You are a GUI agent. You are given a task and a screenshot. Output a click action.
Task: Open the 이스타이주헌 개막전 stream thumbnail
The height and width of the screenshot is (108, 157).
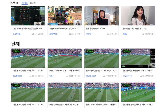tap(138, 58)
